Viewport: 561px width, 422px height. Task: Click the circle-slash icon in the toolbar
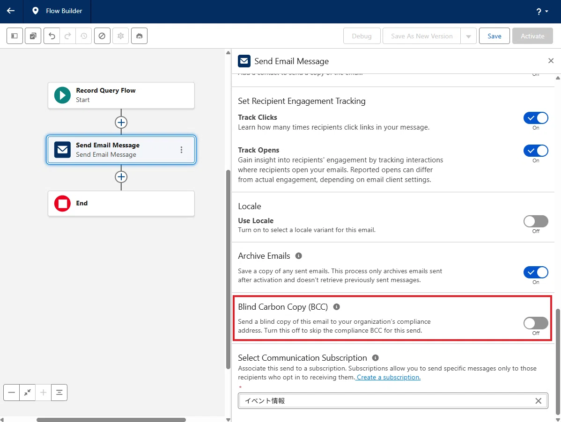pyautogui.click(x=102, y=36)
